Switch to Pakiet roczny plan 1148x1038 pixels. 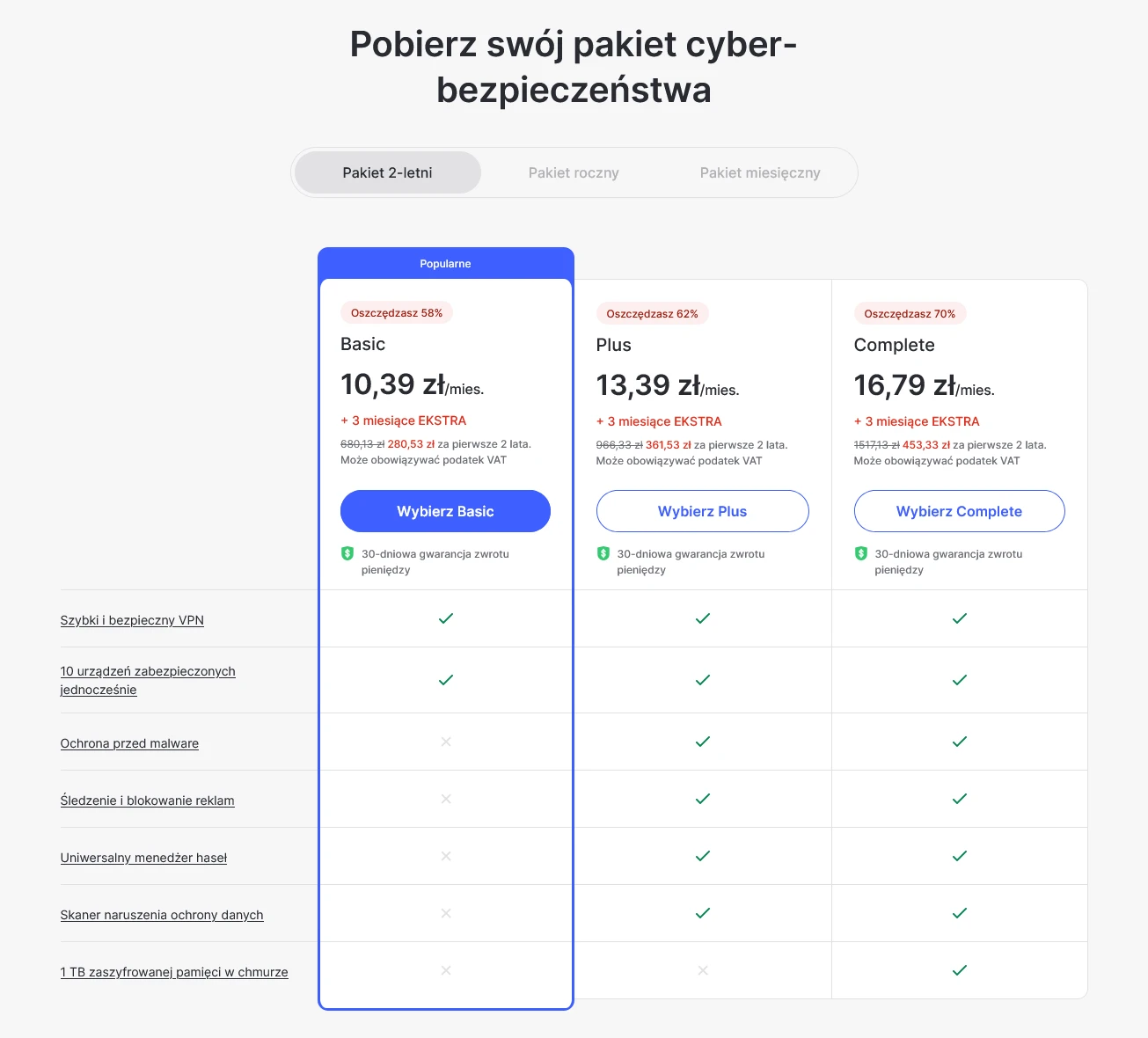pyautogui.click(x=574, y=172)
